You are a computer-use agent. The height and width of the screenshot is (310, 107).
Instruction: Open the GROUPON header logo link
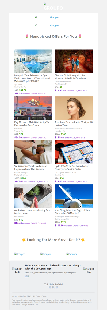click(53, 7)
